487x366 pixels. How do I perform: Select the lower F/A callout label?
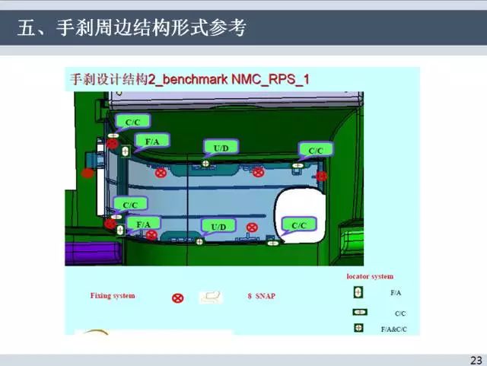click(x=144, y=224)
